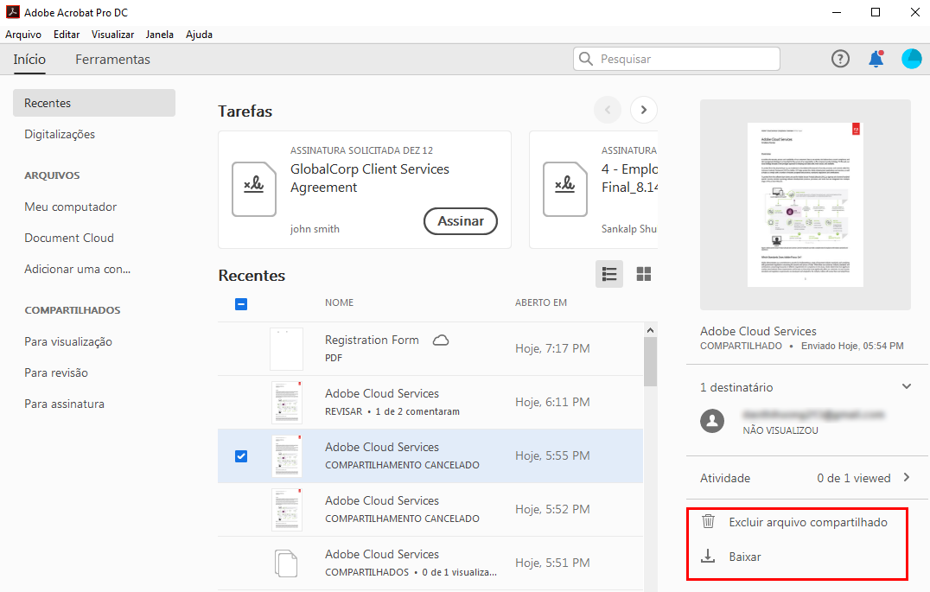Click 'john smith' sender name

point(315,229)
